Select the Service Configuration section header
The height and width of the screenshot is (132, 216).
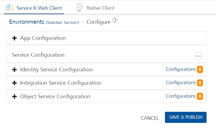38,55
